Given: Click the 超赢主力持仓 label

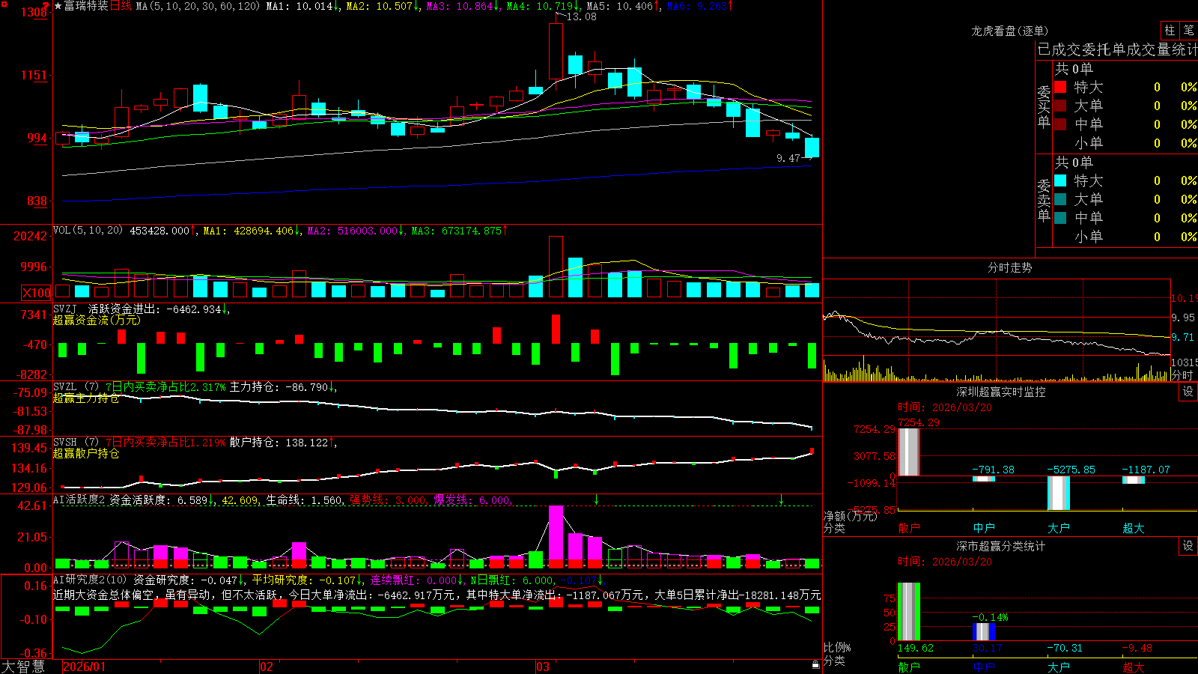Looking at the screenshot, I should (86, 398).
